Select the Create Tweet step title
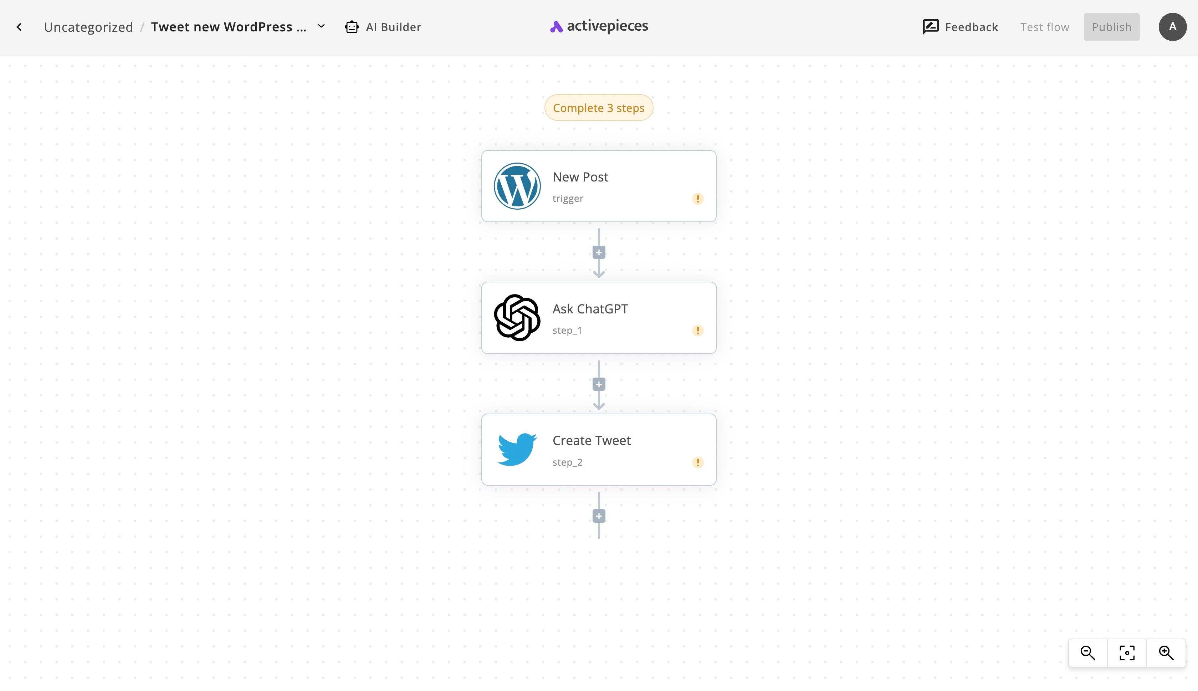The width and height of the screenshot is (1198, 691). click(x=592, y=440)
